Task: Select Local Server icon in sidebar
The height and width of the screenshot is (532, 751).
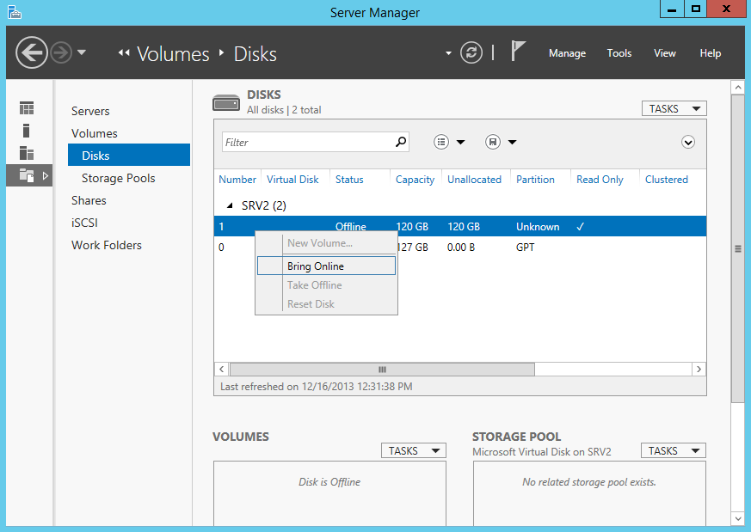Action: coord(27,131)
